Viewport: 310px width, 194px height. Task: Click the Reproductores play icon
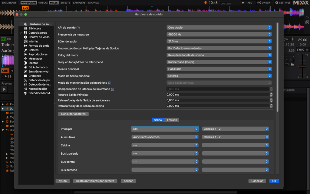coord(25,54)
